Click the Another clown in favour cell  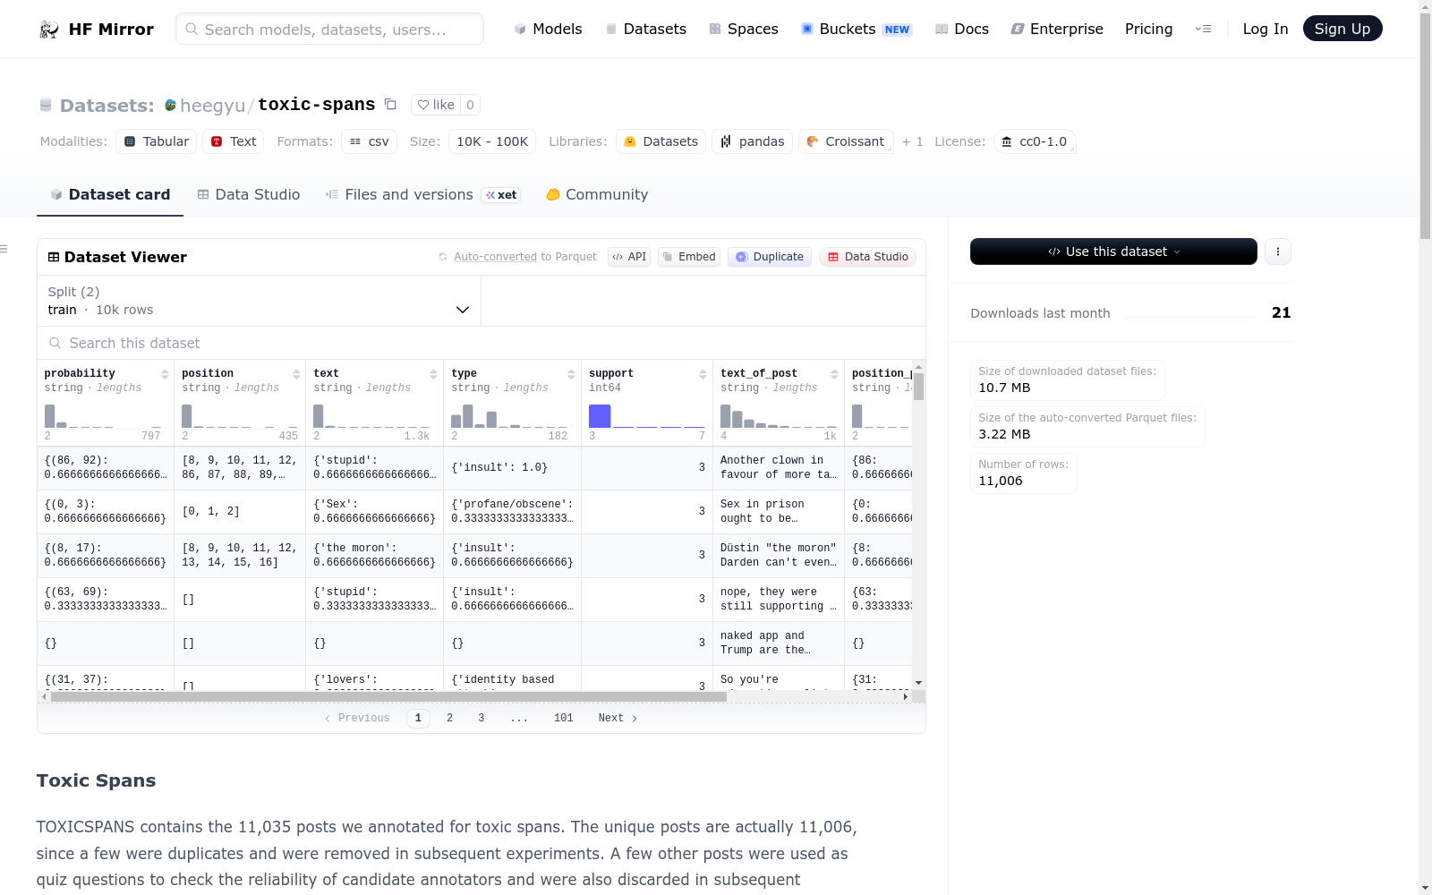click(779, 467)
